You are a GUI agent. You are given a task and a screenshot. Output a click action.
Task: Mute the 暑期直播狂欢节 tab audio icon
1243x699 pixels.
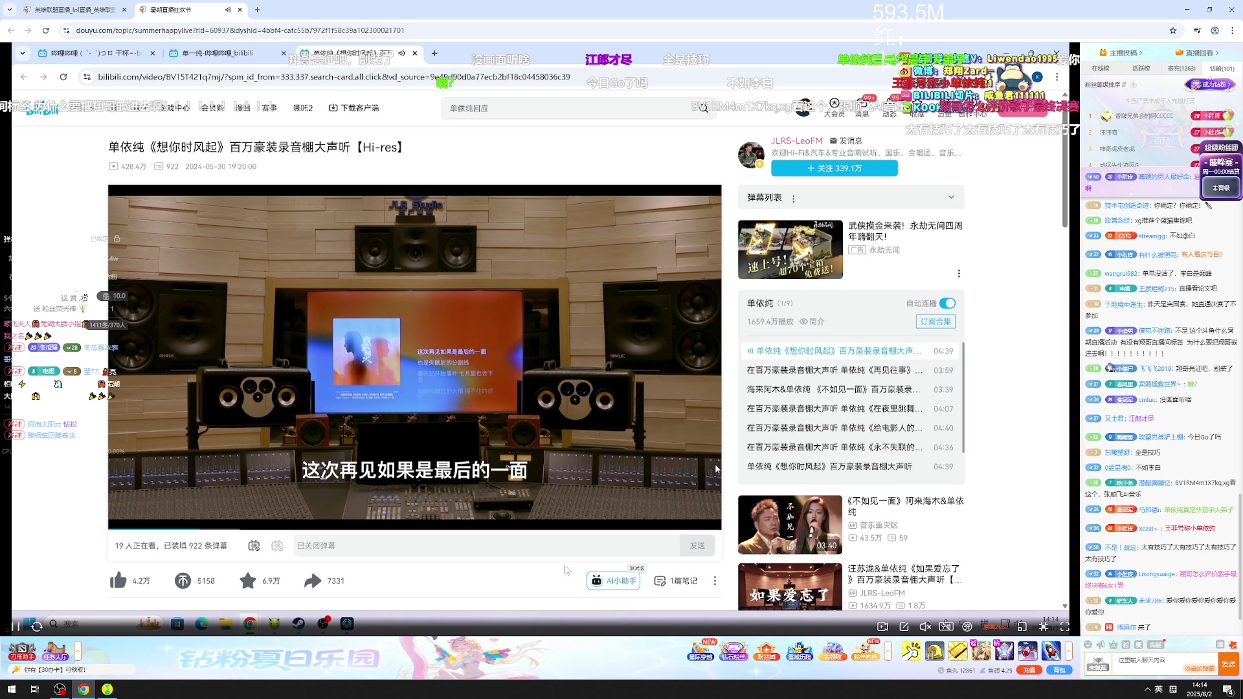[x=228, y=10]
